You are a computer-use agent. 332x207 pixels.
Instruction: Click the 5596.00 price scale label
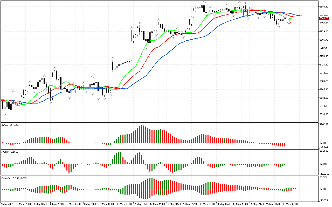324,114
